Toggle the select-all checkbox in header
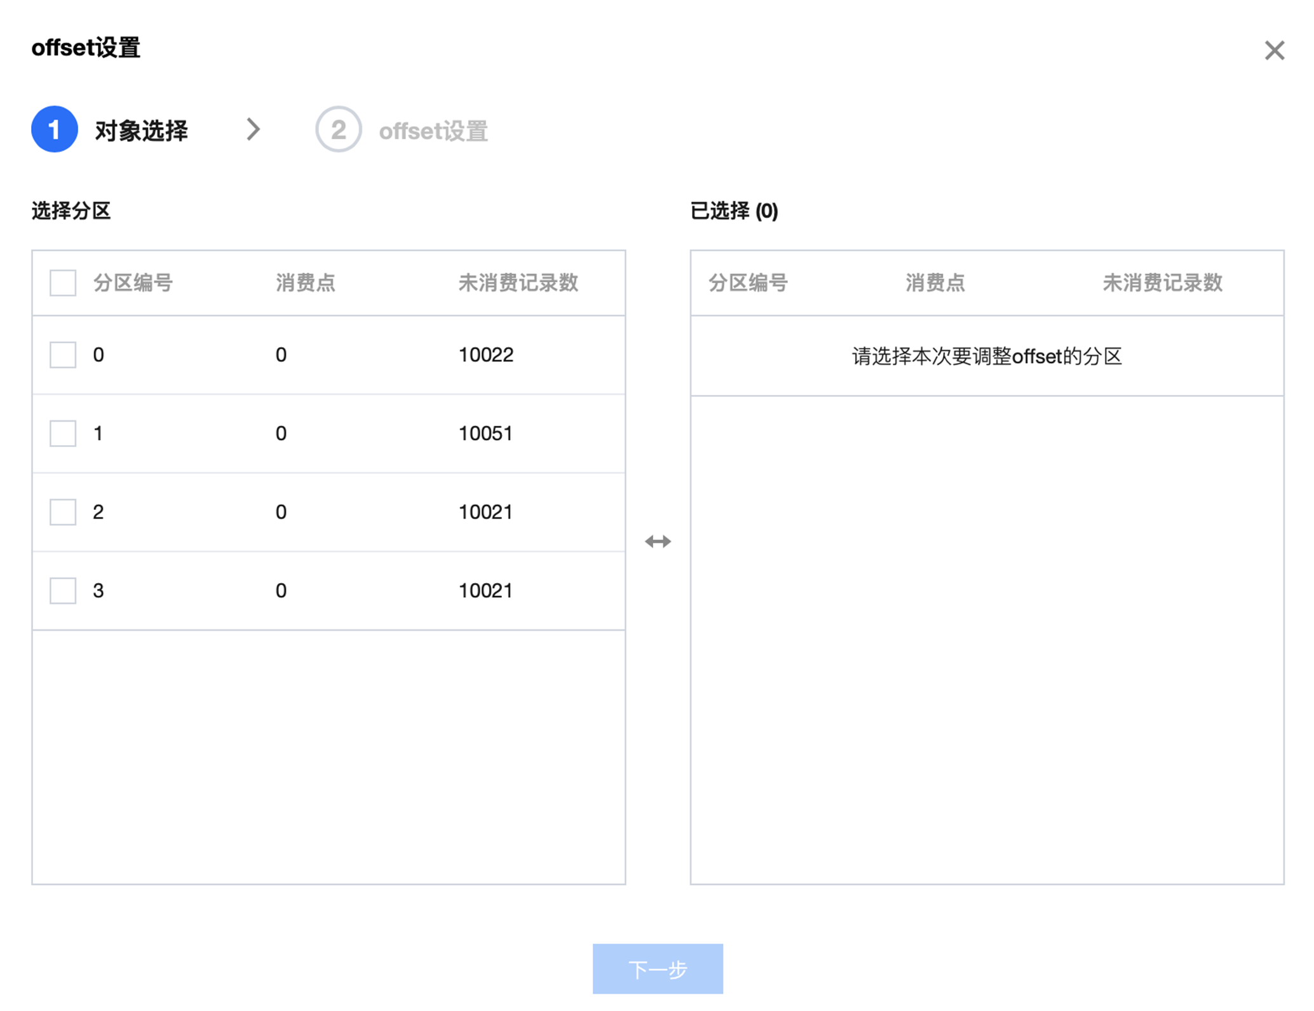The image size is (1314, 1011). tap(63, 283)
